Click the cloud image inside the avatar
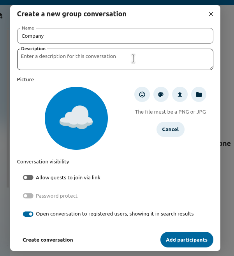This screenshot has width=234, height=256. [76, 117]
